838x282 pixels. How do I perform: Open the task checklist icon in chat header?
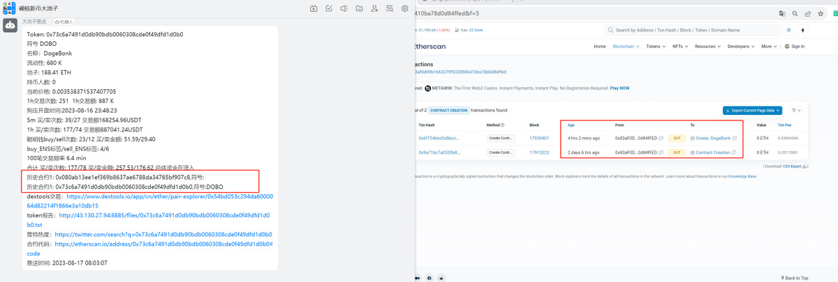click(329, 8)
